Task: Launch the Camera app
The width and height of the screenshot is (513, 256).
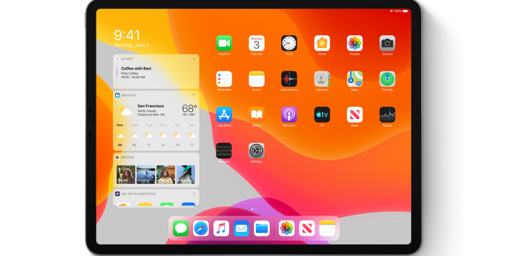Action: 387,43
